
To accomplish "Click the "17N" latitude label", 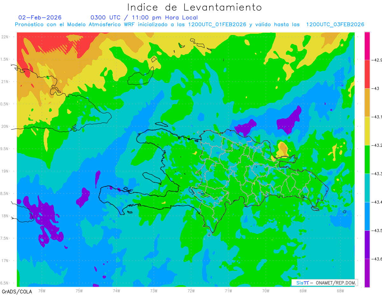I will tap(5, 261).
